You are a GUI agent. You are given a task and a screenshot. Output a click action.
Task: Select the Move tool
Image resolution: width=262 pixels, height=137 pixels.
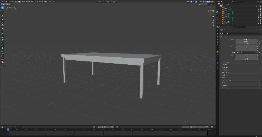3,14
